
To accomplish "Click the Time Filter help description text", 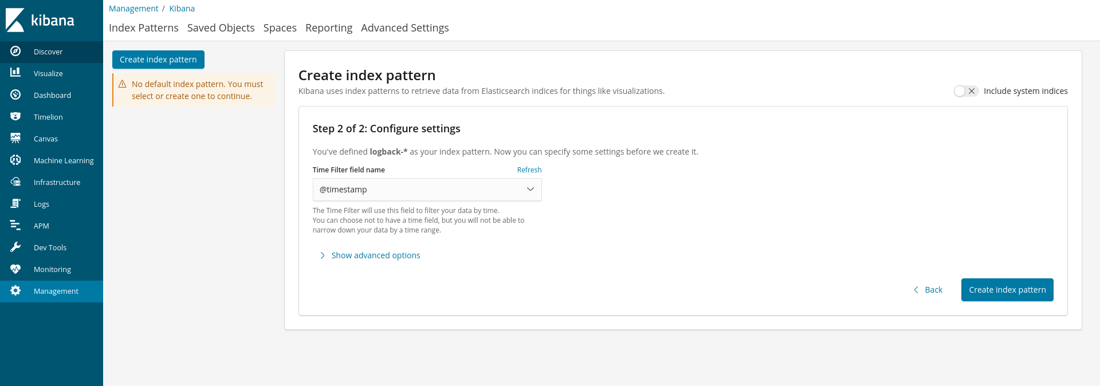I will [x=418, y=220].
